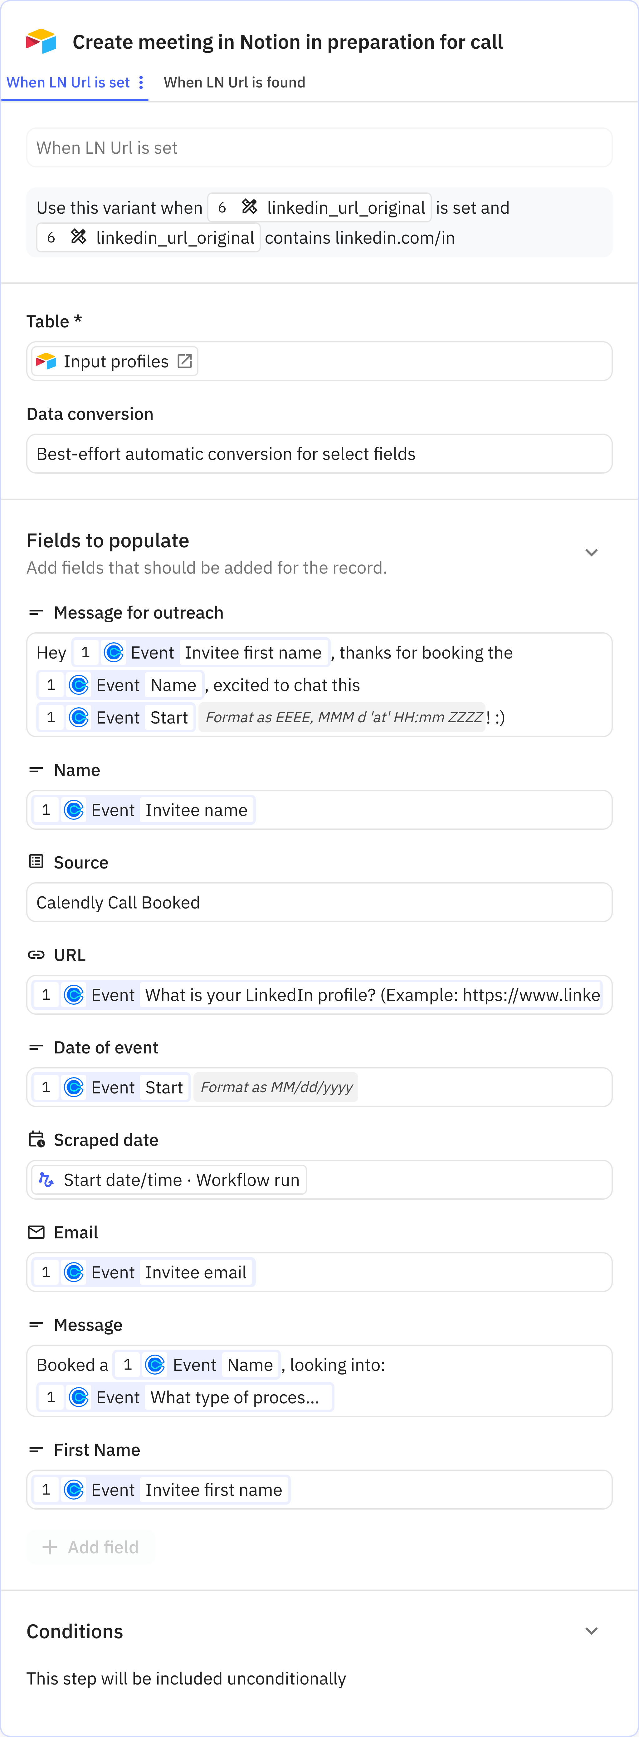Click the Airtable icon in Input profiles chip
Viewport: 639px width, 1737px height.
(x=46, y=361)
